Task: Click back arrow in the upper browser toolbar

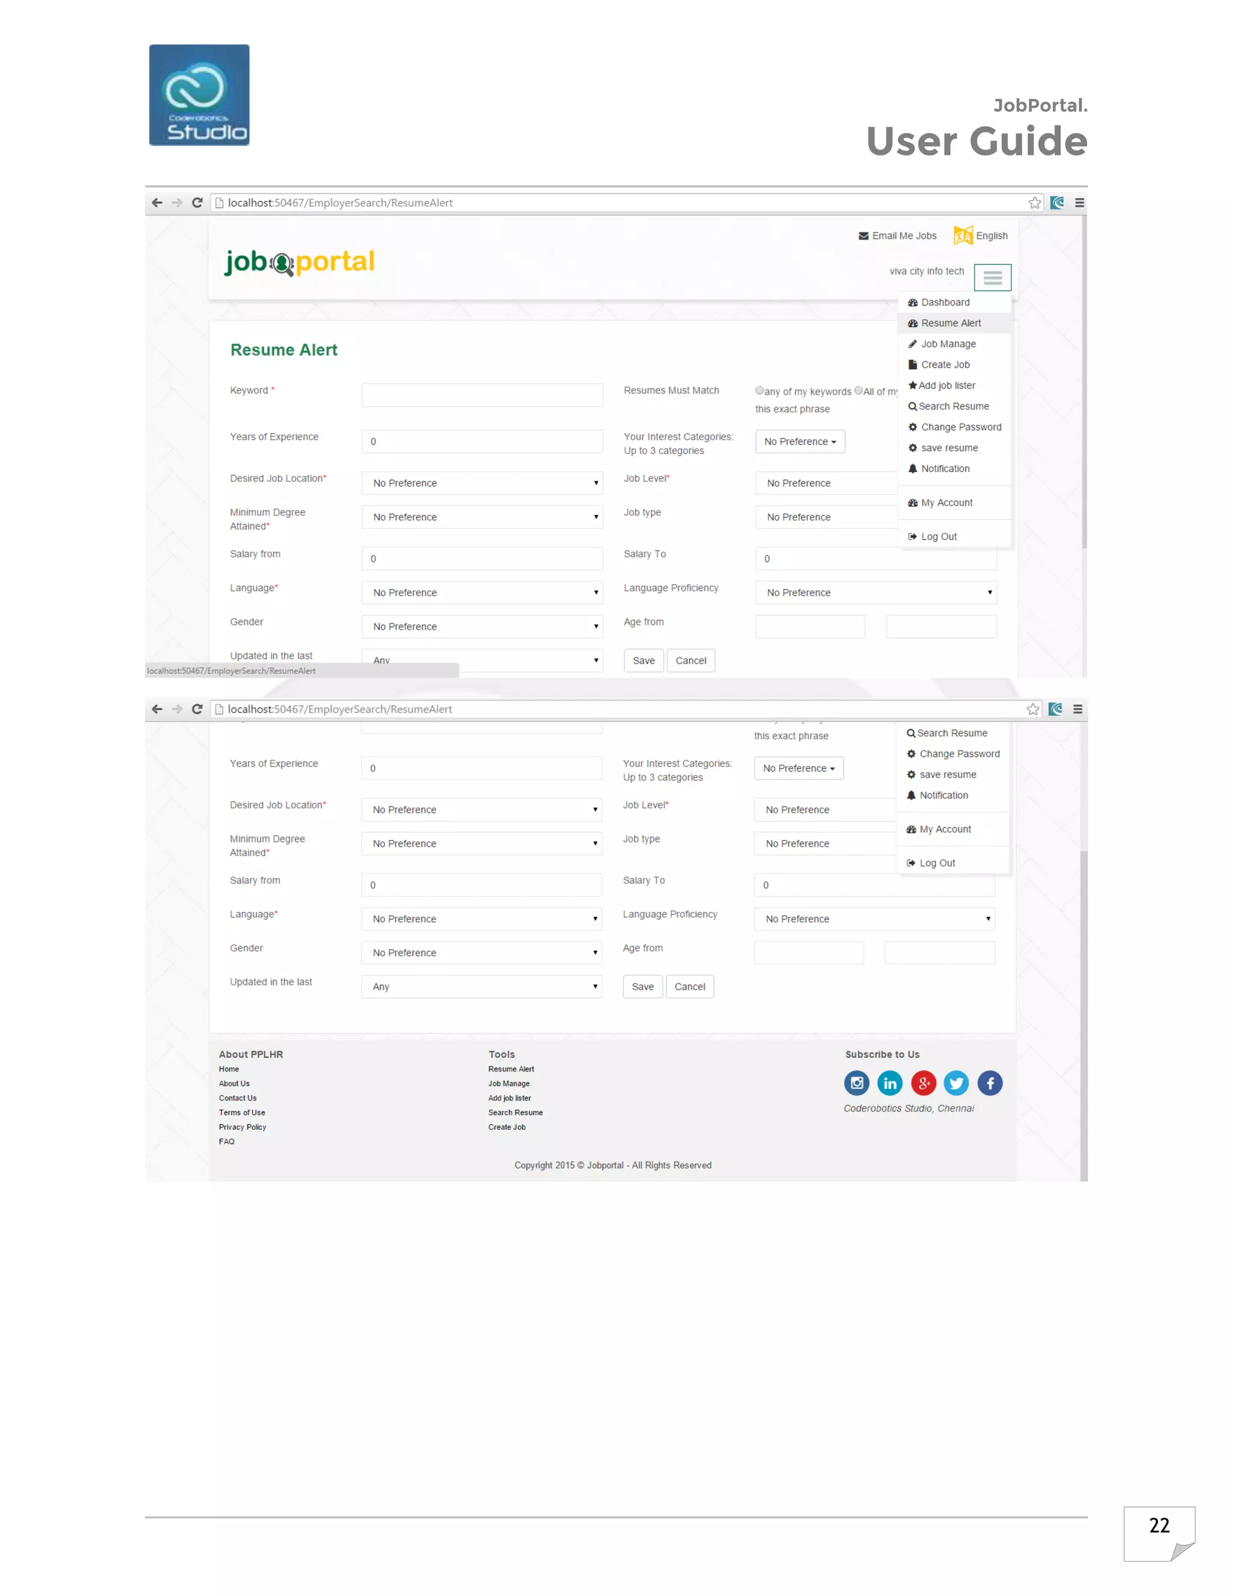Action: [x=157, y=202]
